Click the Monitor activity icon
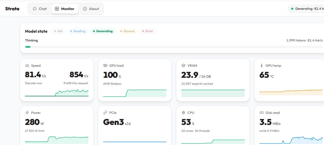The height and width of the screenshot is (145, 324). tap(57, 9)
